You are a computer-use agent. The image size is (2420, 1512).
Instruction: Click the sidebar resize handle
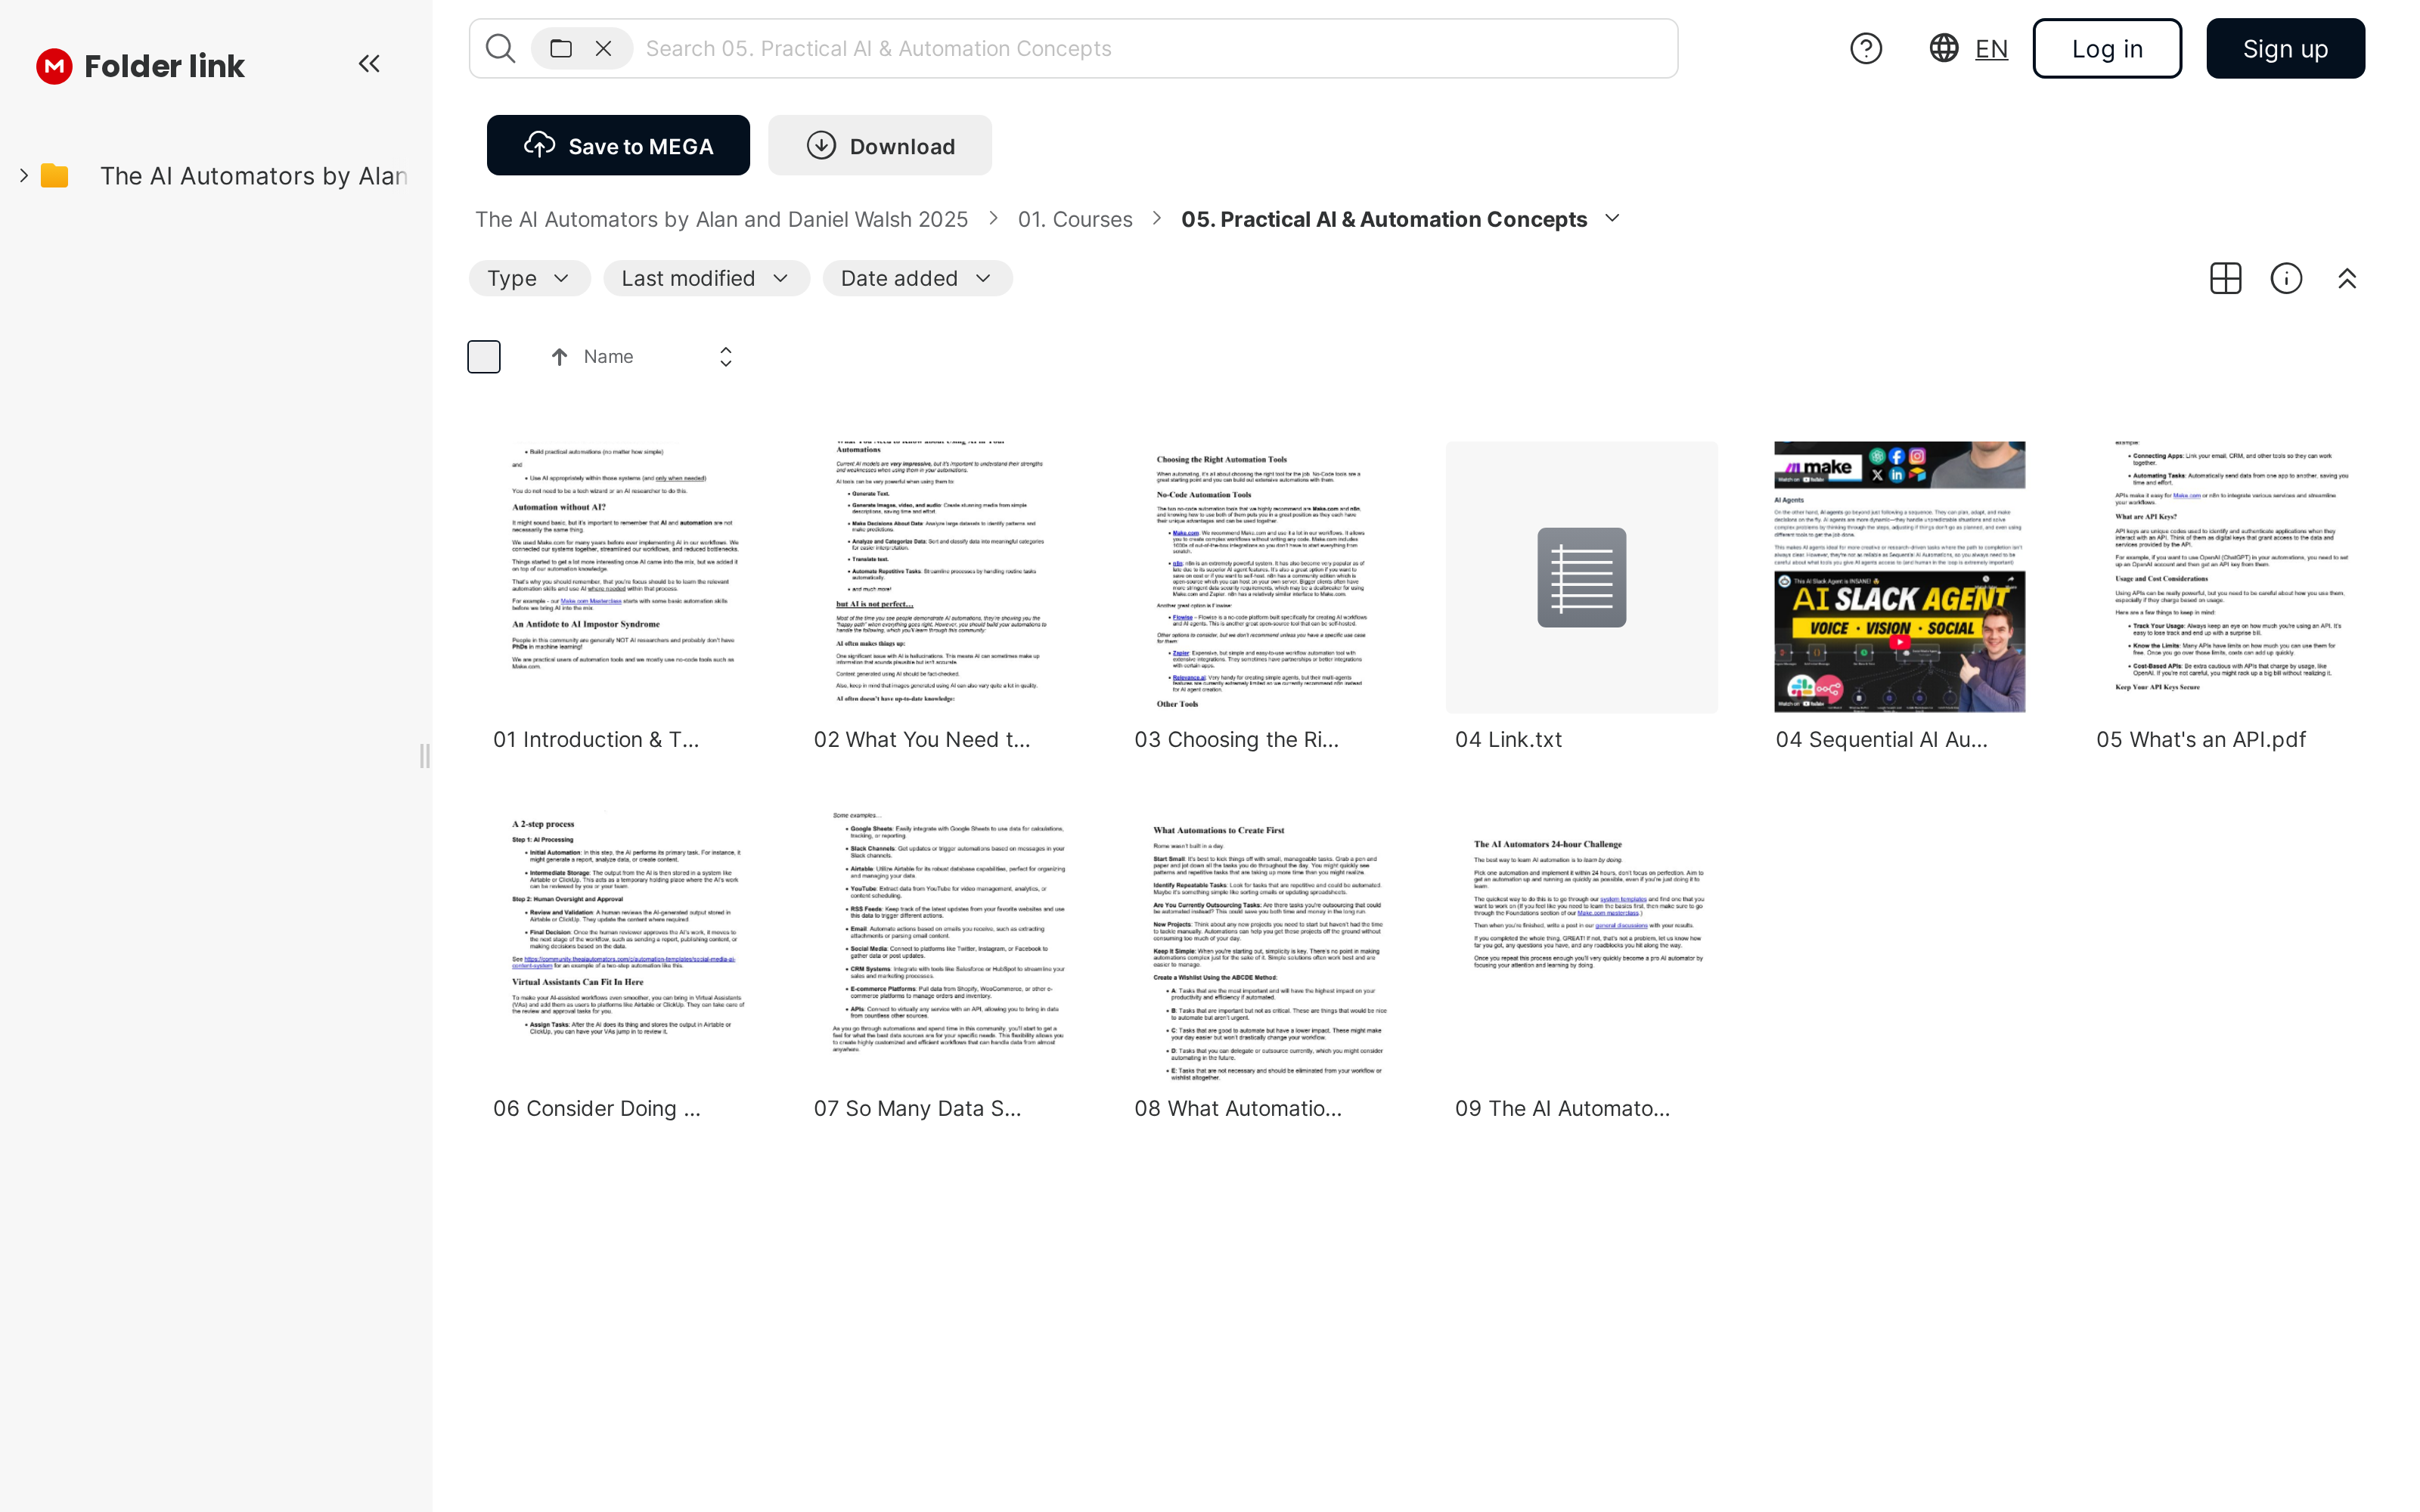pos(425,756)
